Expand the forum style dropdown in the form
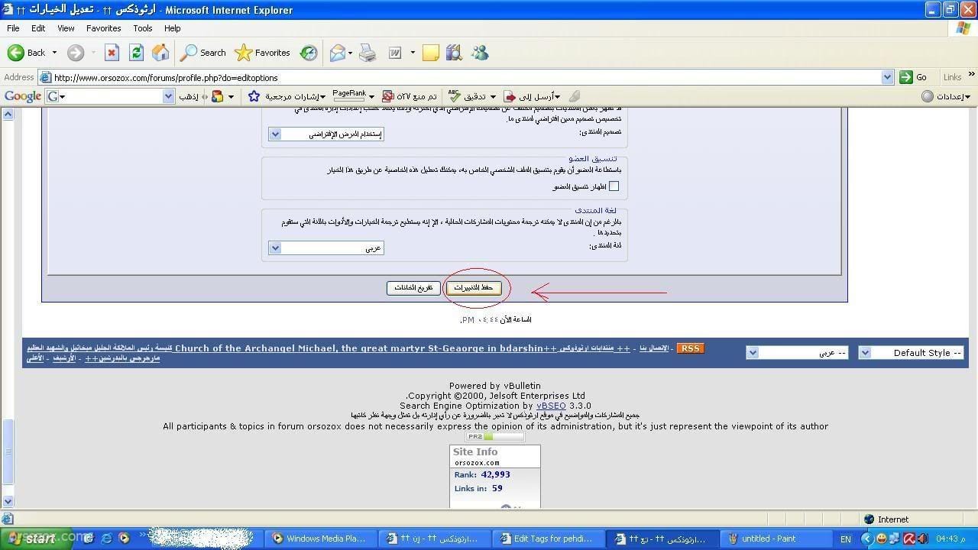The width and height of the screenshot is (978, 550). [326, 134]
